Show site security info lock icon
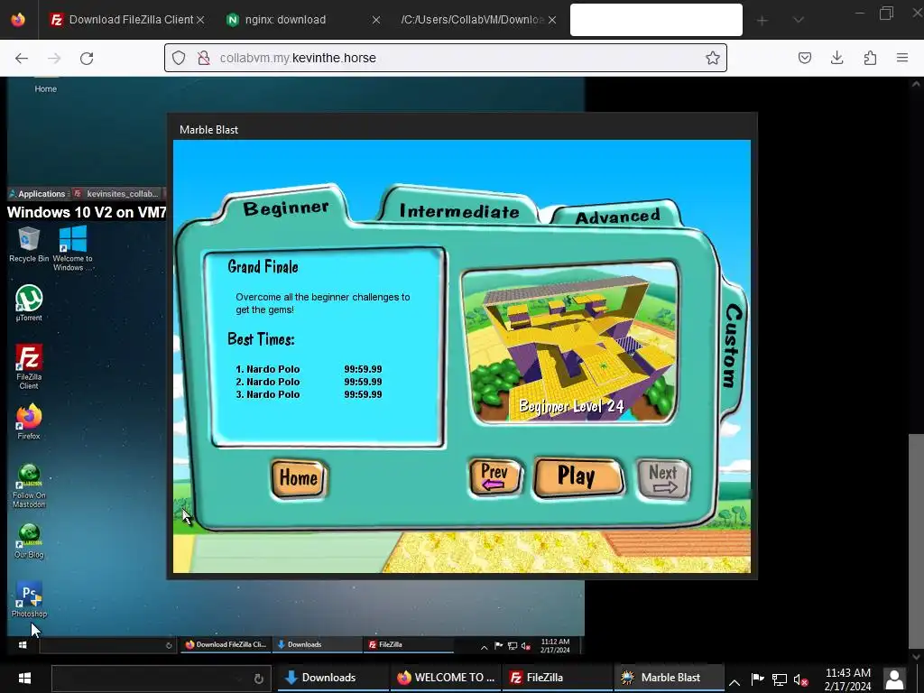The image size is (924, 693). click(203, 58)
